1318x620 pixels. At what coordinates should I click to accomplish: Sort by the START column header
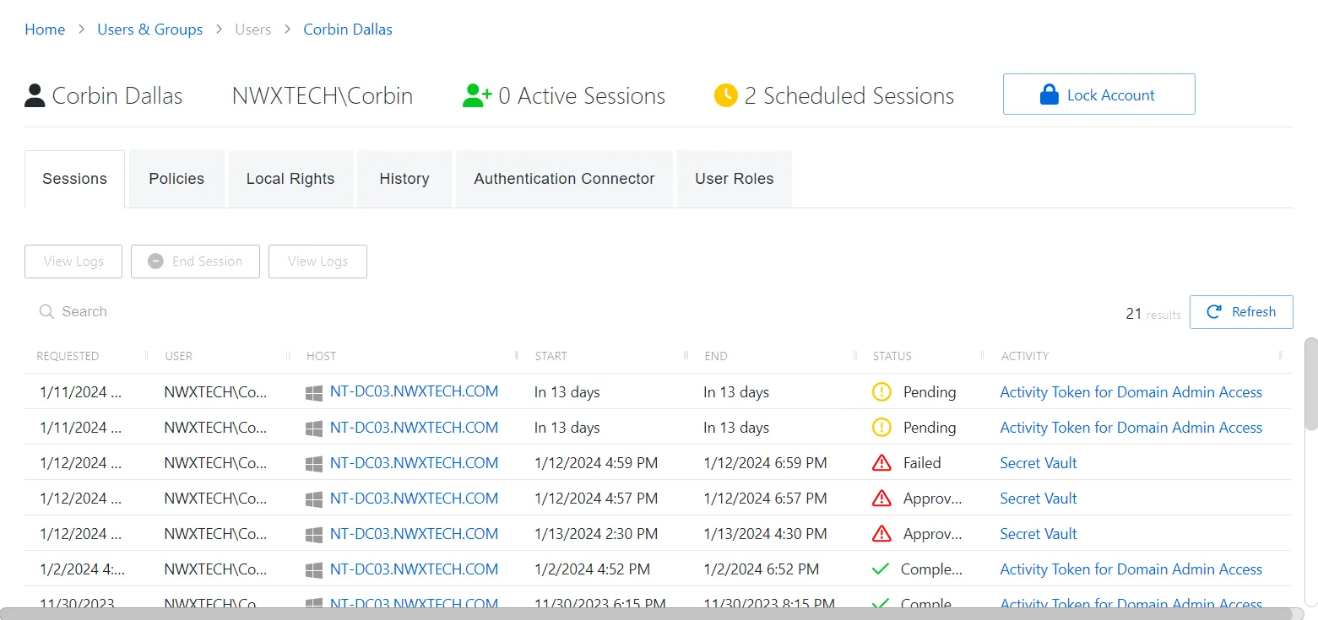551,356
